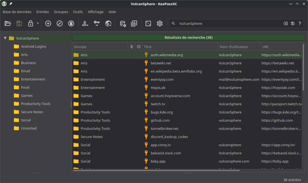
Task: Open search help question mark
Action: tap(300, 23)
